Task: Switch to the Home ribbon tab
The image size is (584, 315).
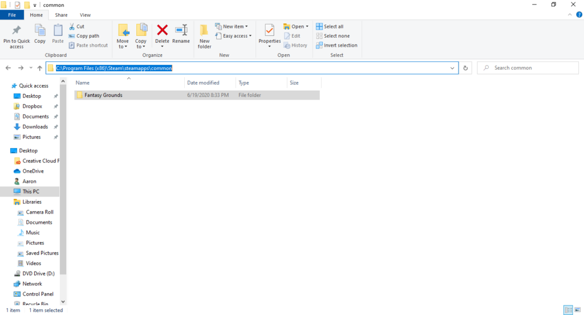Action: [36, 15]
